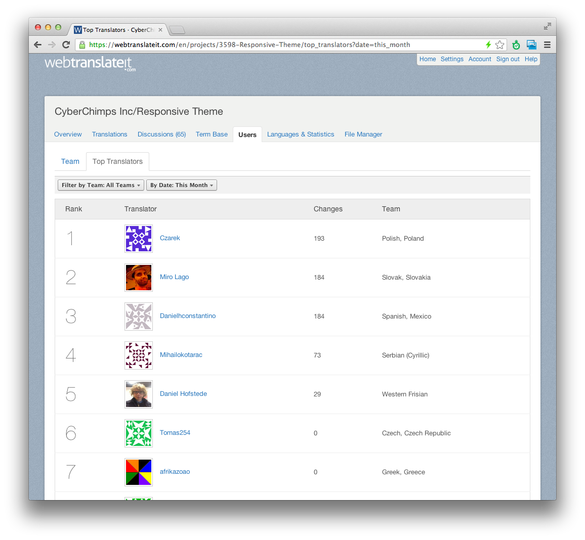Click Danielhconstantino's grey avatar

139,317
